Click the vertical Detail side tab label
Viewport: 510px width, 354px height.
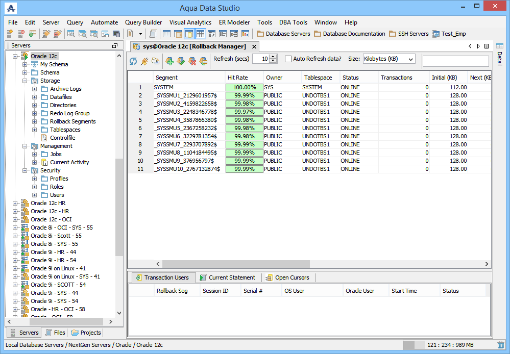[x=500, y=59]
